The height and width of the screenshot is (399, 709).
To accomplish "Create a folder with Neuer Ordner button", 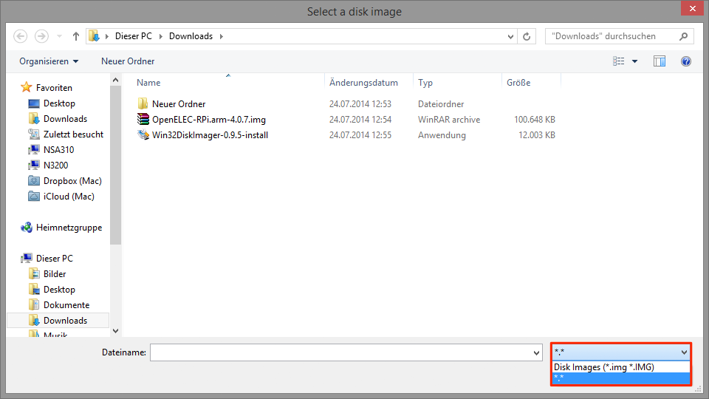I will coord(128,61).
